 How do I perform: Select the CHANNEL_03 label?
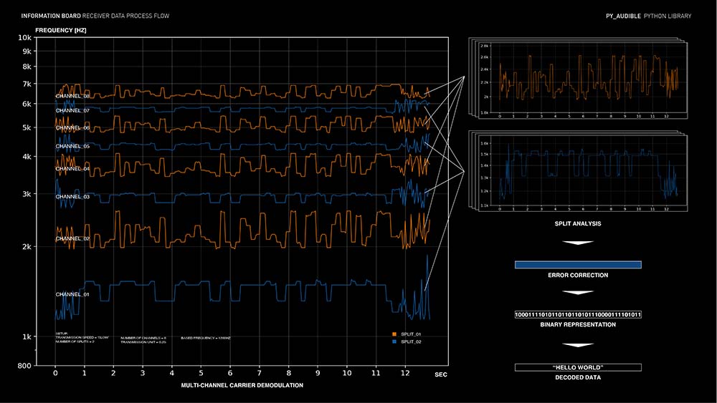(72, 196)
